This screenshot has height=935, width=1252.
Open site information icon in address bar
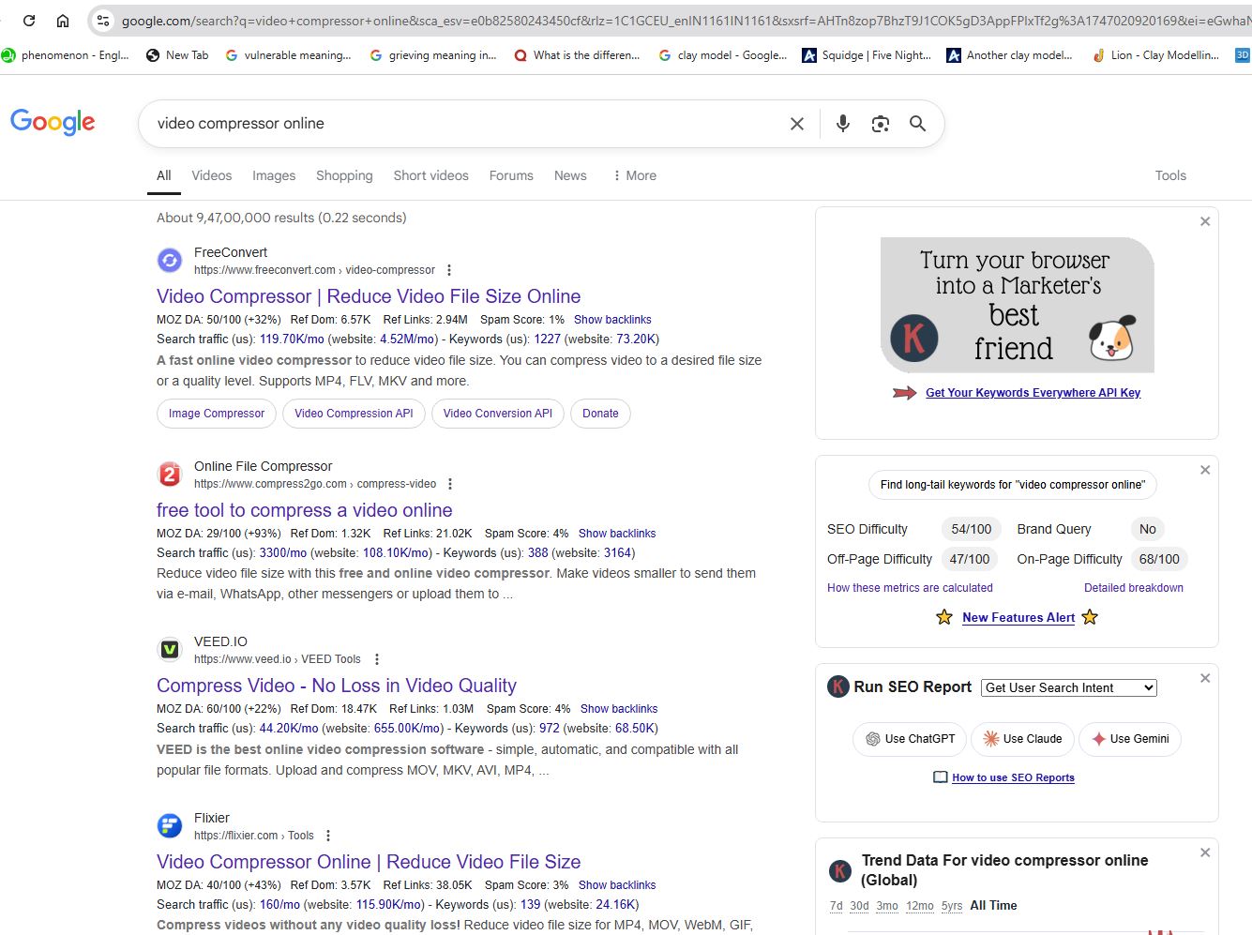tap(103, 20)
